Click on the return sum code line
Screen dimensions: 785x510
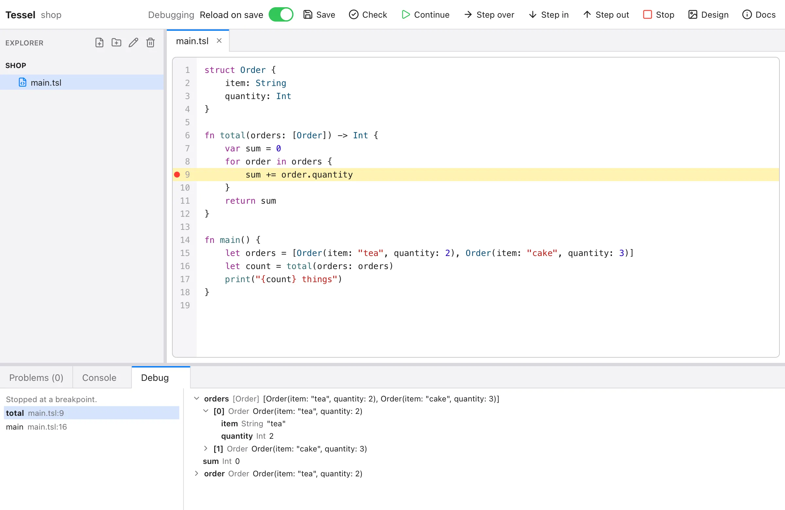pos(251,201)
